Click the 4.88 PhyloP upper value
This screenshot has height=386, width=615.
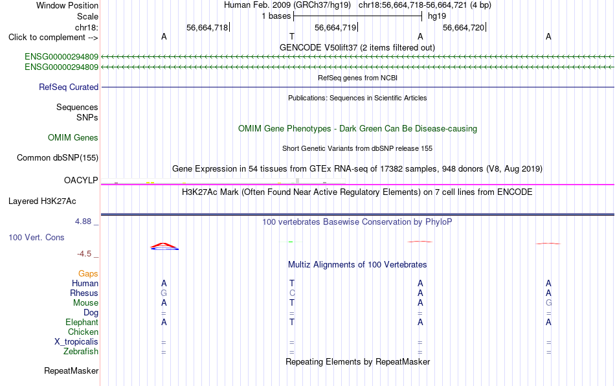coord(83,221)
